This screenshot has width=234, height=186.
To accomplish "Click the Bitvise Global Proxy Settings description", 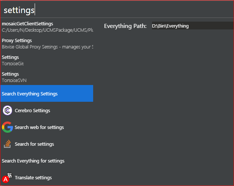I will (x=47, y=47).
